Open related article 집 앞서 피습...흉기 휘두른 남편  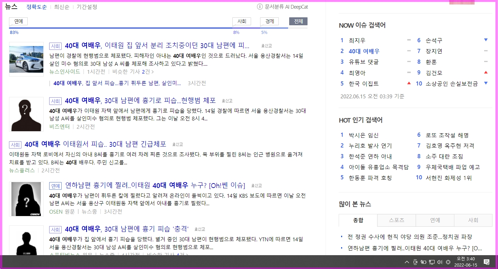point(117,83)
